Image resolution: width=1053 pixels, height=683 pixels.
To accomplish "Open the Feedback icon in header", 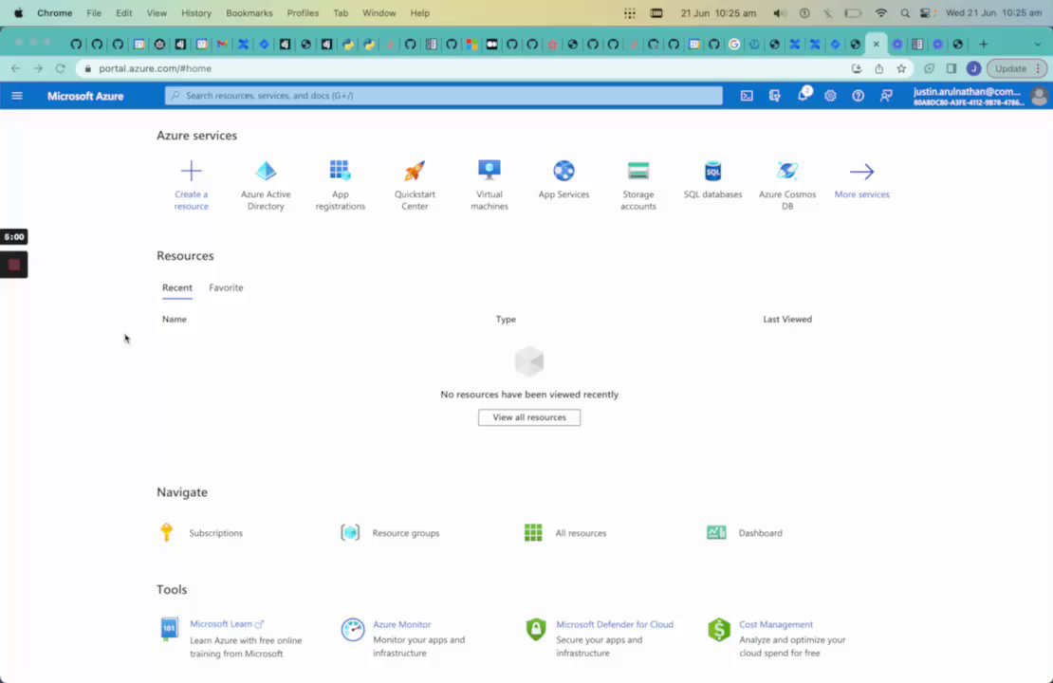I will pyautogui.click(x=886, y=96).
